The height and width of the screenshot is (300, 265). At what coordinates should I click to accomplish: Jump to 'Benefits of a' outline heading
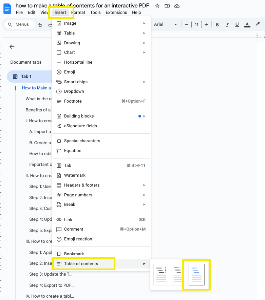pyautogui.click(x=38, y=110)
